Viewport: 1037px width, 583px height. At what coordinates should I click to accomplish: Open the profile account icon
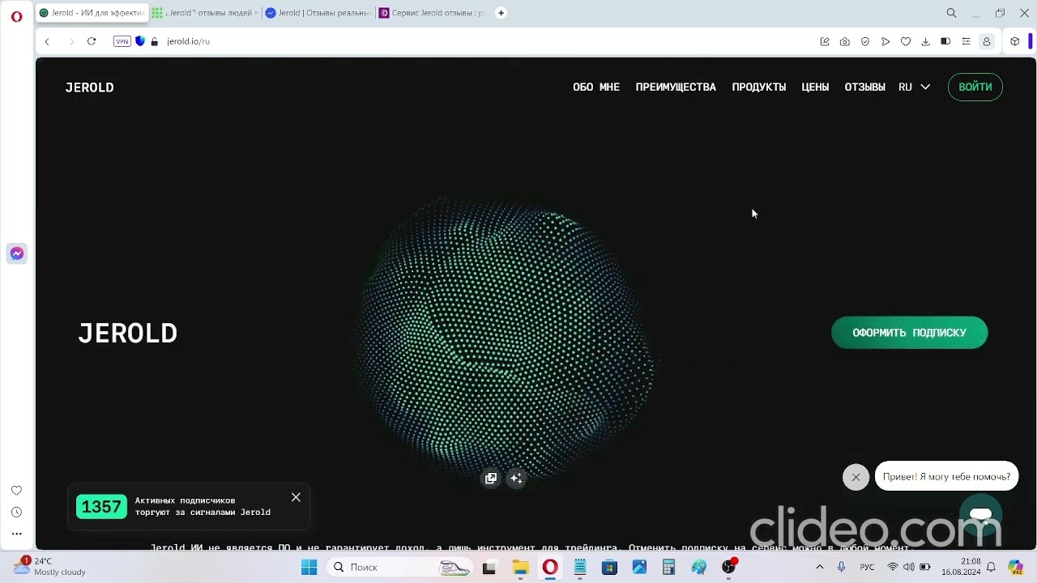(x=987, y=41)
